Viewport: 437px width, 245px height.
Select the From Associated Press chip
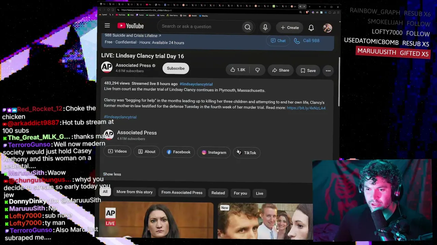point(182,193)
